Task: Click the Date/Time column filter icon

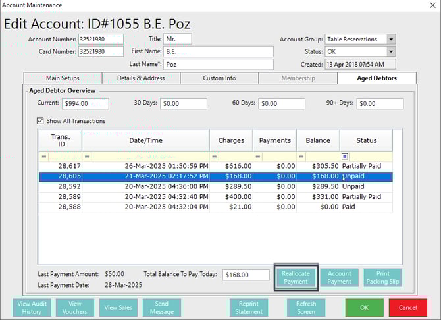Action: [87, 157]
